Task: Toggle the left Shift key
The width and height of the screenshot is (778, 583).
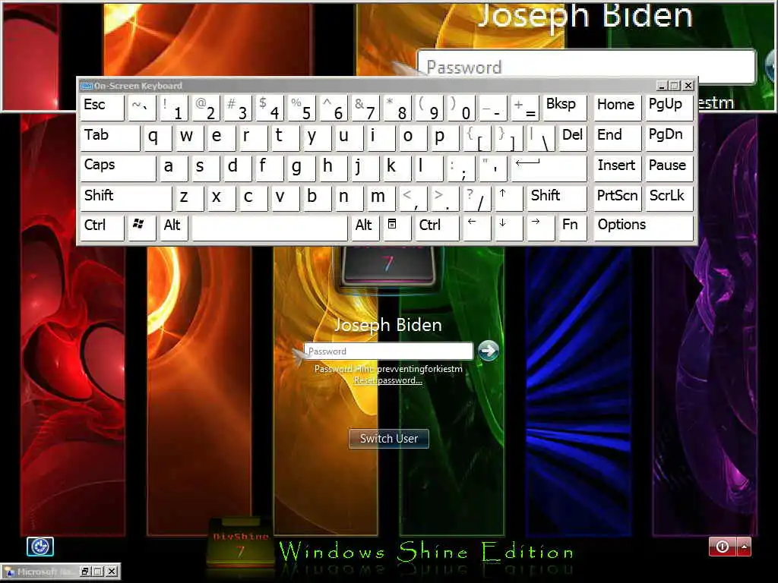Action: 125,197
